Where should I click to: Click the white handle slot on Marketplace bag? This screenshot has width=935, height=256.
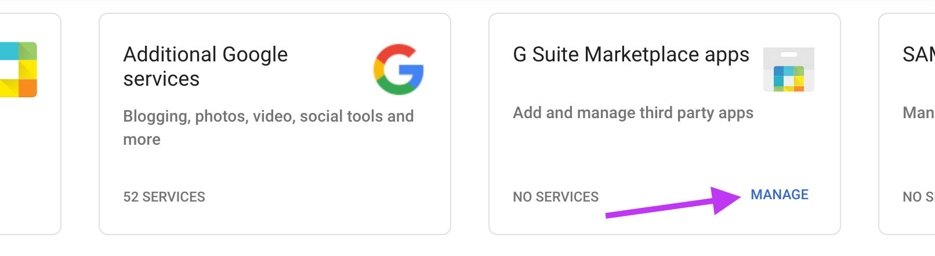pyautogui.click(x=789, y=54)
